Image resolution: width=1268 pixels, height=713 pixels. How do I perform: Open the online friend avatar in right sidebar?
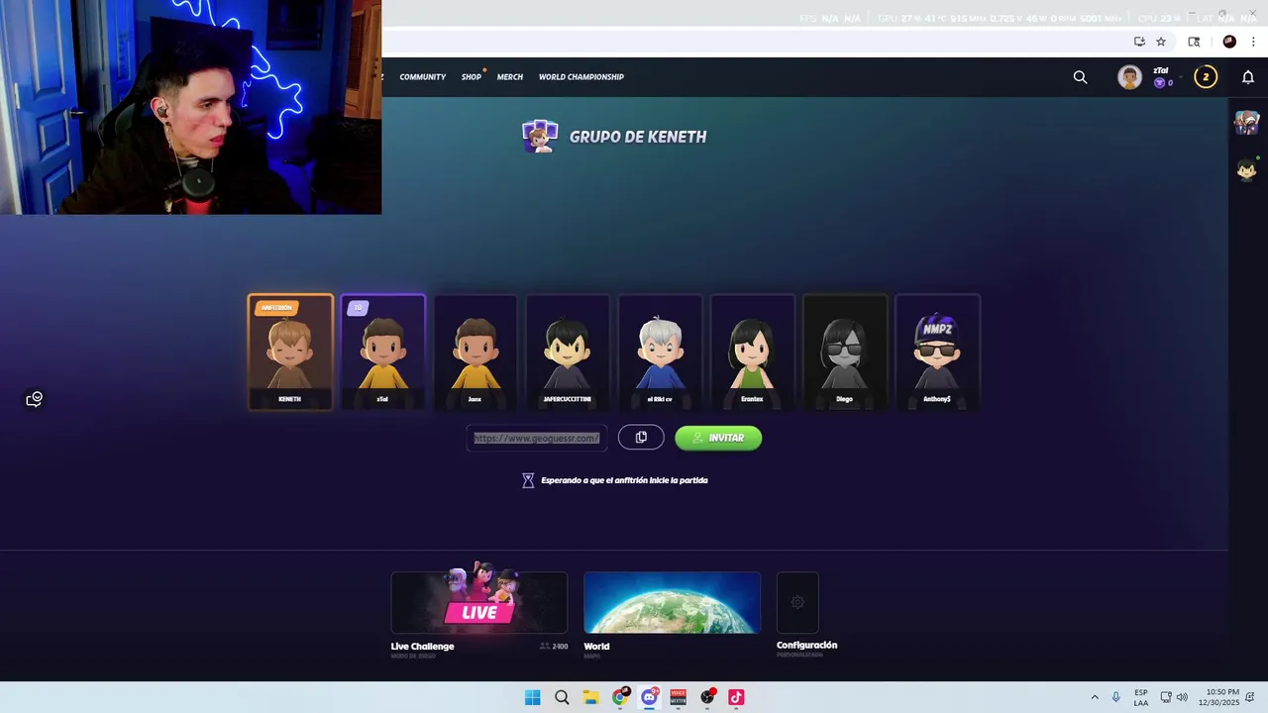(x=1246, y=170)
